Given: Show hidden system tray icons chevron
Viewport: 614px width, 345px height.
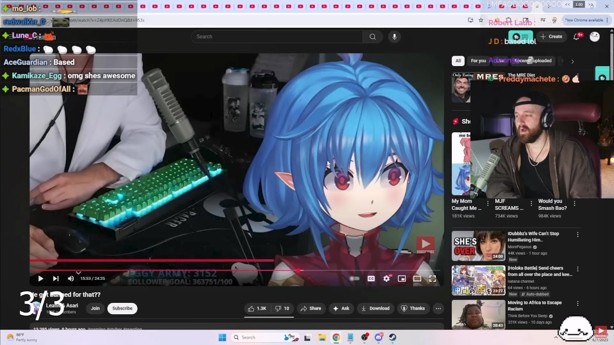Looking at the screenshot, I should coord(556,337).
